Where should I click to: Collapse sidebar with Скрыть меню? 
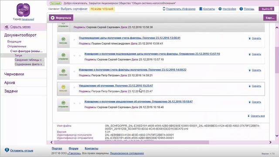click(x=20, y=27)
